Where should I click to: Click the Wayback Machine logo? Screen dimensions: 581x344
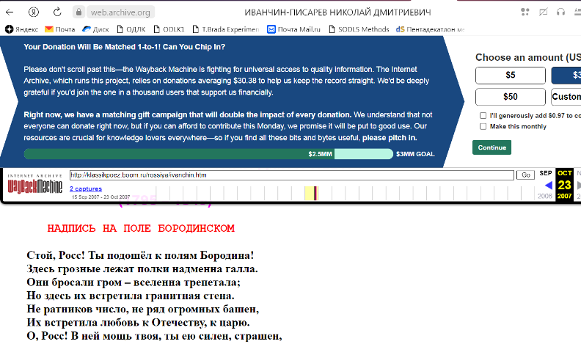34,184
